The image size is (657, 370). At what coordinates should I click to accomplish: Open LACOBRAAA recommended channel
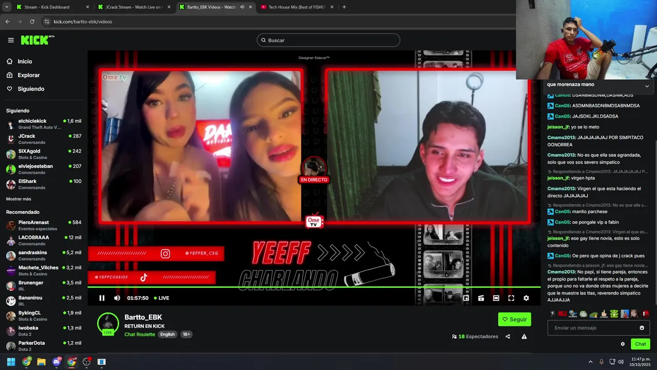point(44,240)
